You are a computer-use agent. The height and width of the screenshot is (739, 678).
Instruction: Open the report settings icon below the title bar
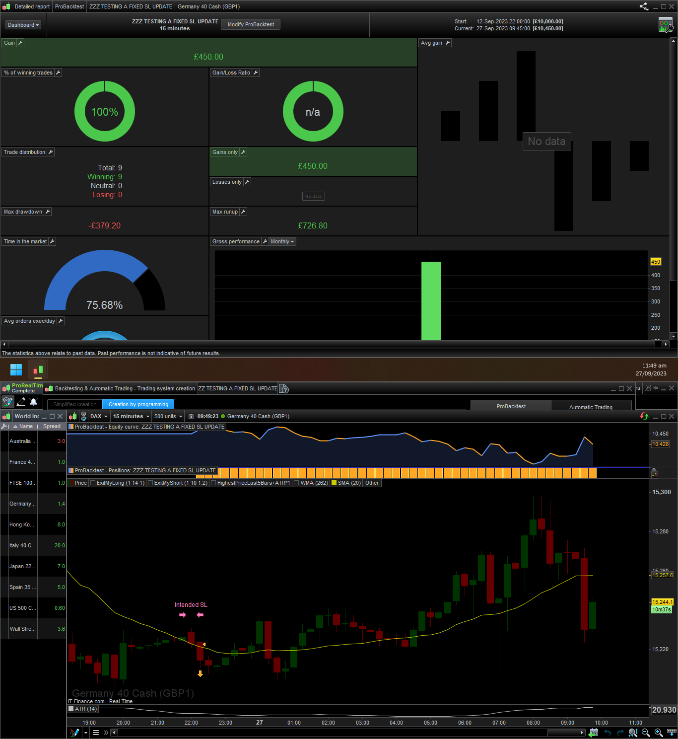(666, 24)
